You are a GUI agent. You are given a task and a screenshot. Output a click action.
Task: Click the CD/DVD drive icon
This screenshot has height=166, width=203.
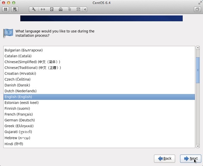(61, 9)
